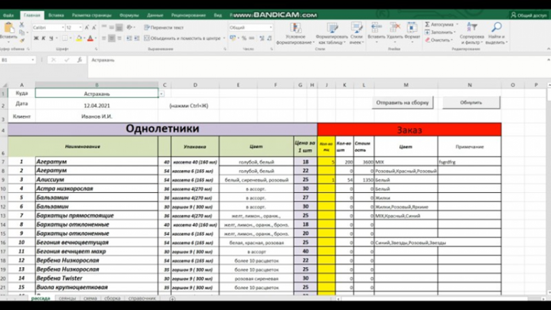
Task: Click the Общий доступ share button
Action: [x=529, y=15]
